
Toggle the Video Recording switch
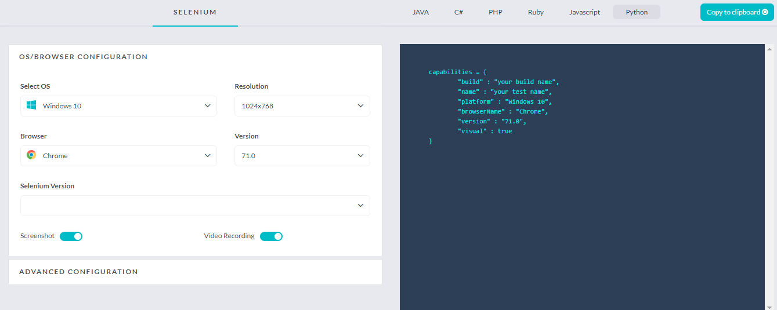click(271, 236)
